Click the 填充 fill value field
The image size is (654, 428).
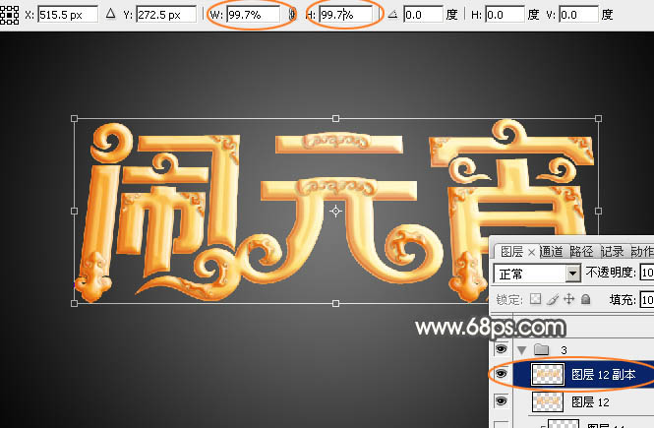tap(647, 299)
